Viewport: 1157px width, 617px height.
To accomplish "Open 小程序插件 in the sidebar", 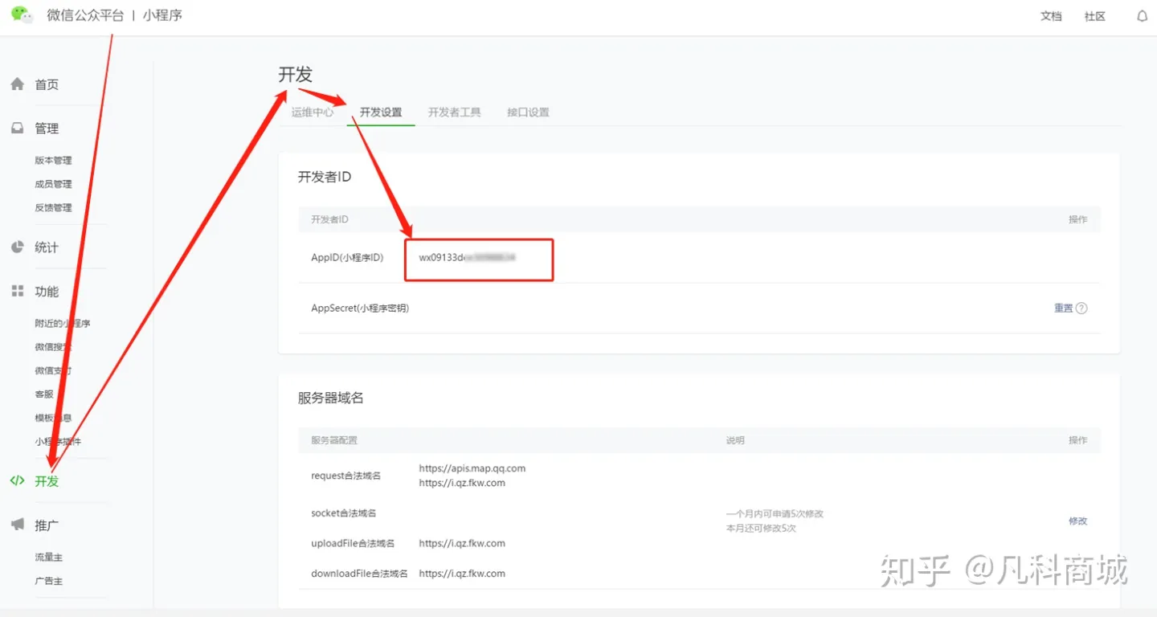I will pos(59,441).
